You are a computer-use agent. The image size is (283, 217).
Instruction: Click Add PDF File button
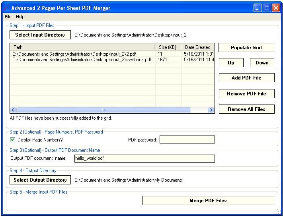246,78
